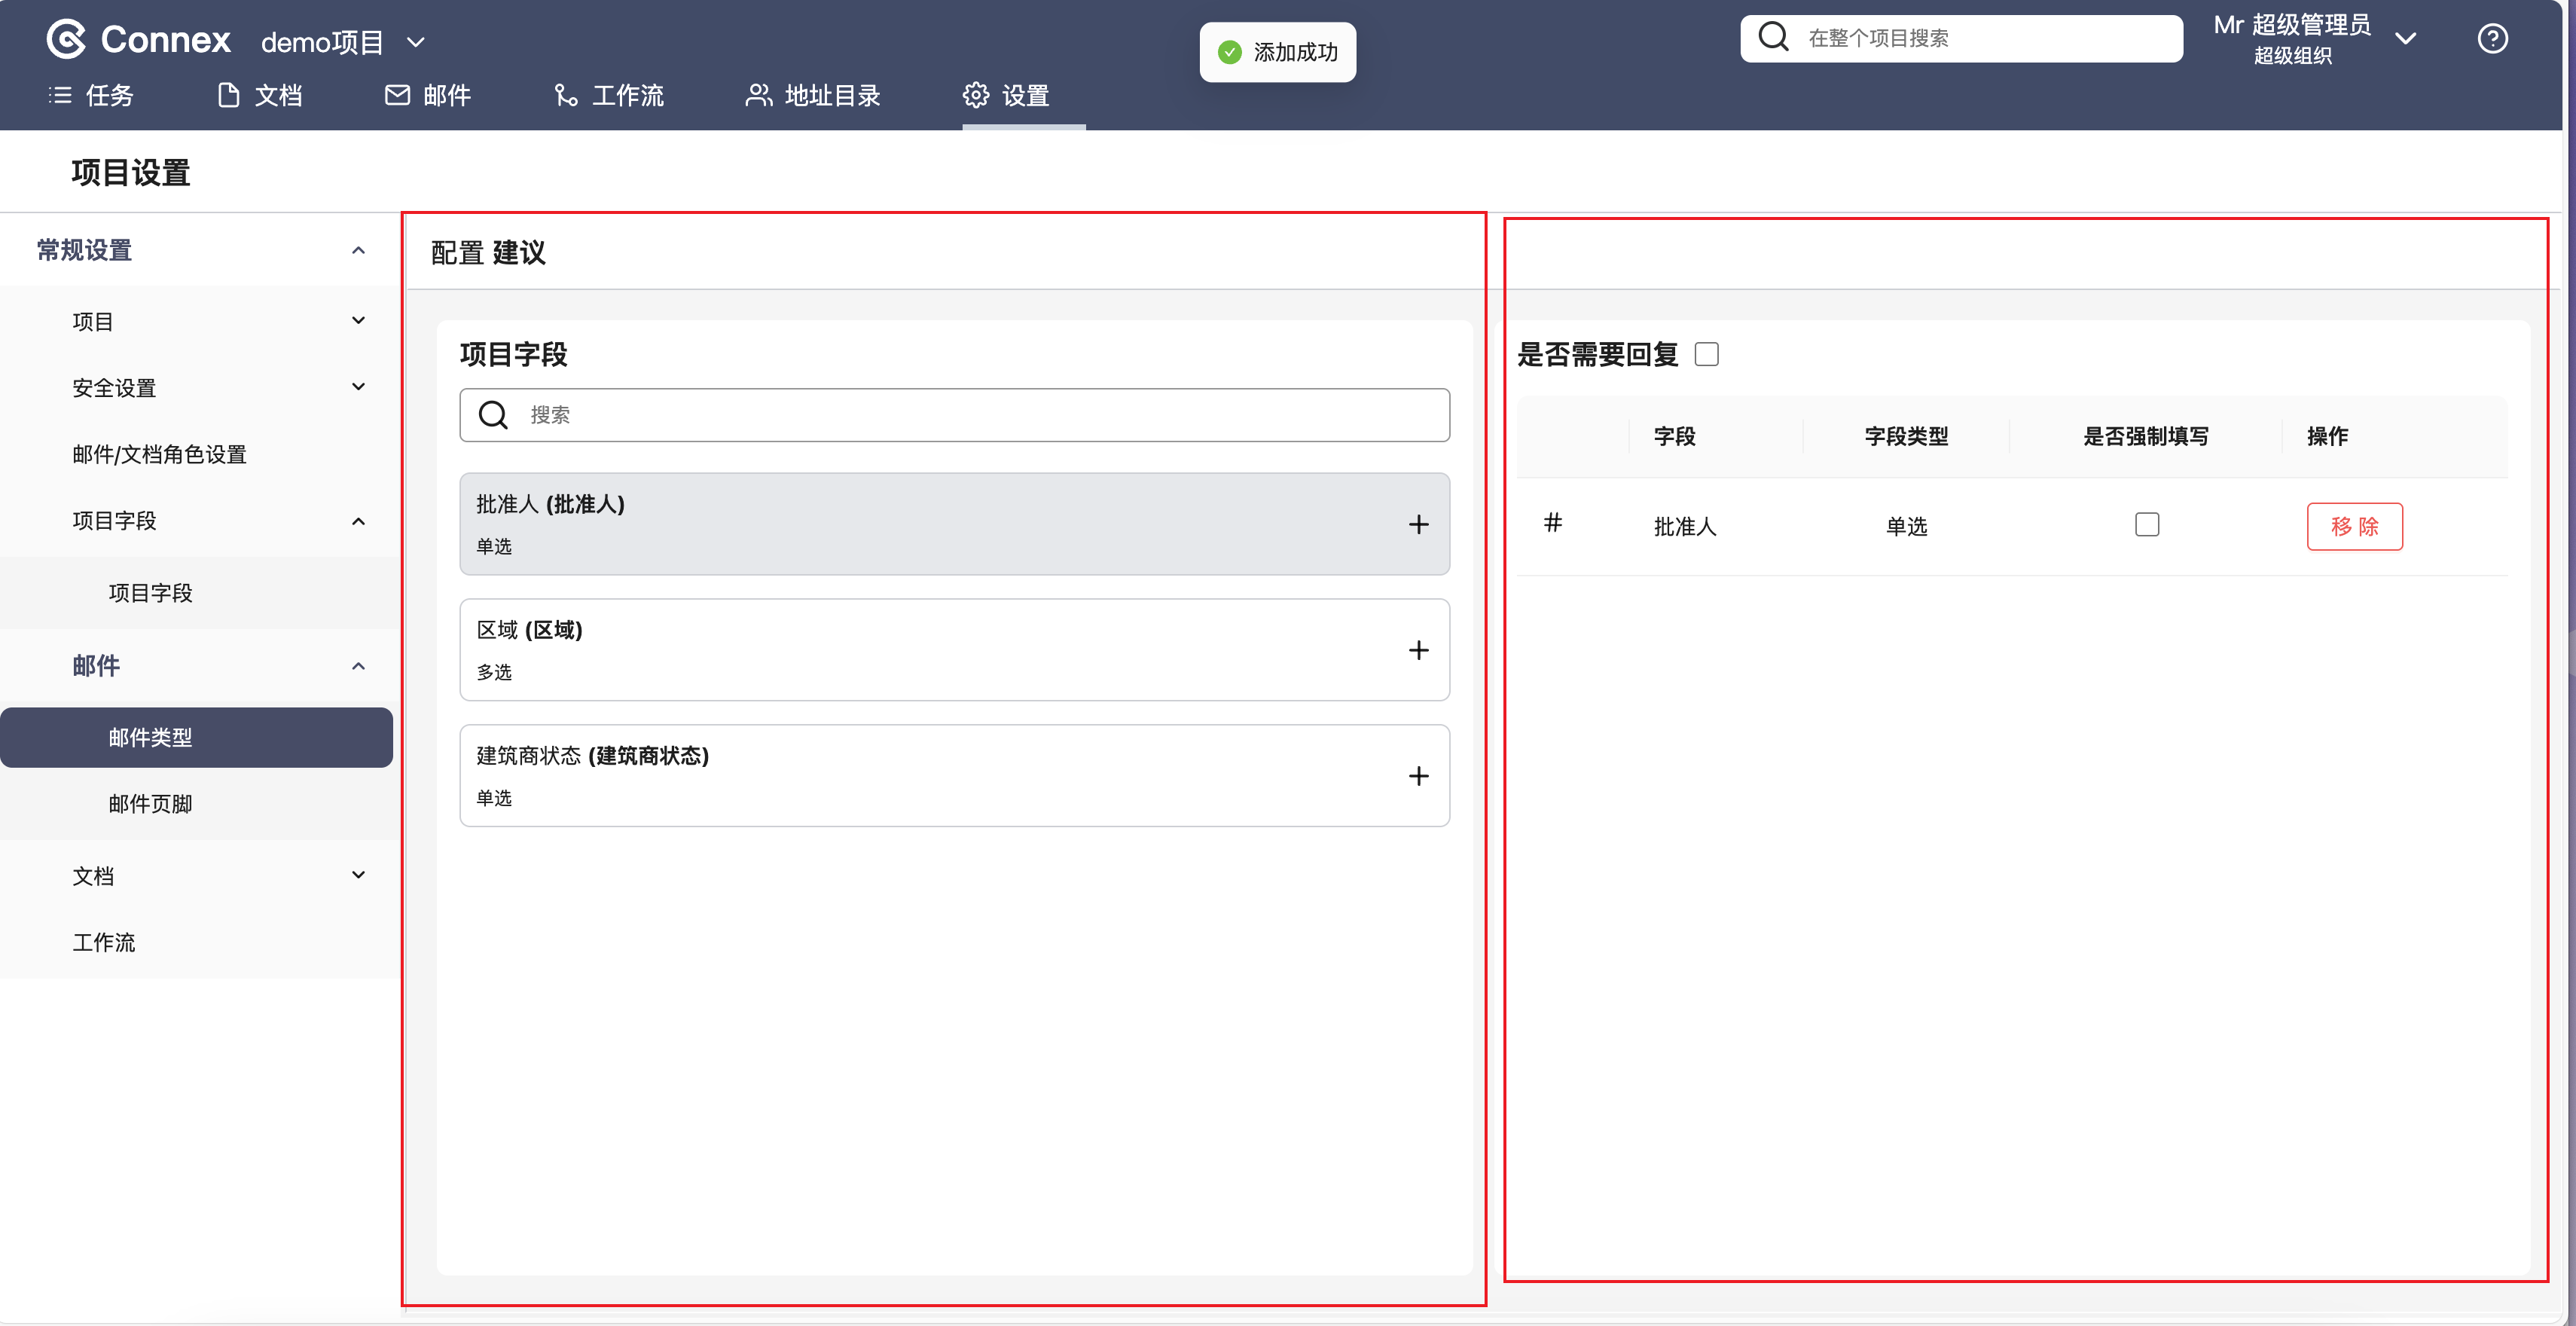This screenshot has height=1326, width=2576.
Task: Click the # drag handle for 批准人
Action: pyautogui.click(x=1552, y=523)
